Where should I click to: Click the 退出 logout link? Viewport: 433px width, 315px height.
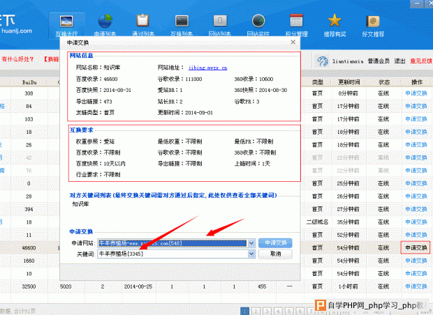pos(399,61)
